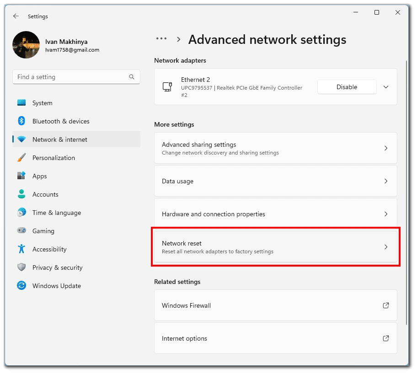Open the Ethernet adapter network icon
The image size is (417, 374).
pos(166,87)
